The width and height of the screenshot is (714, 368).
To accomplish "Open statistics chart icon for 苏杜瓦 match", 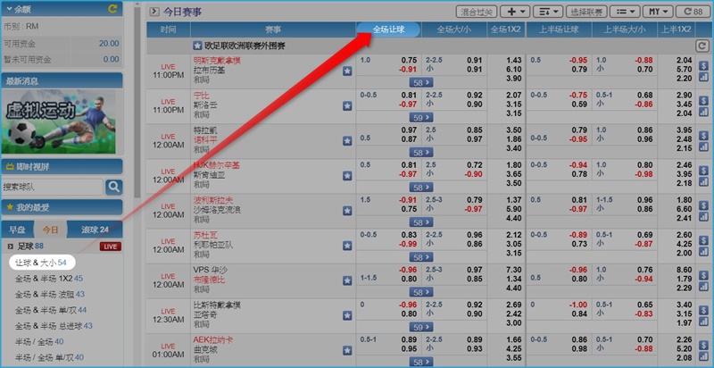I will pos(703,252).
